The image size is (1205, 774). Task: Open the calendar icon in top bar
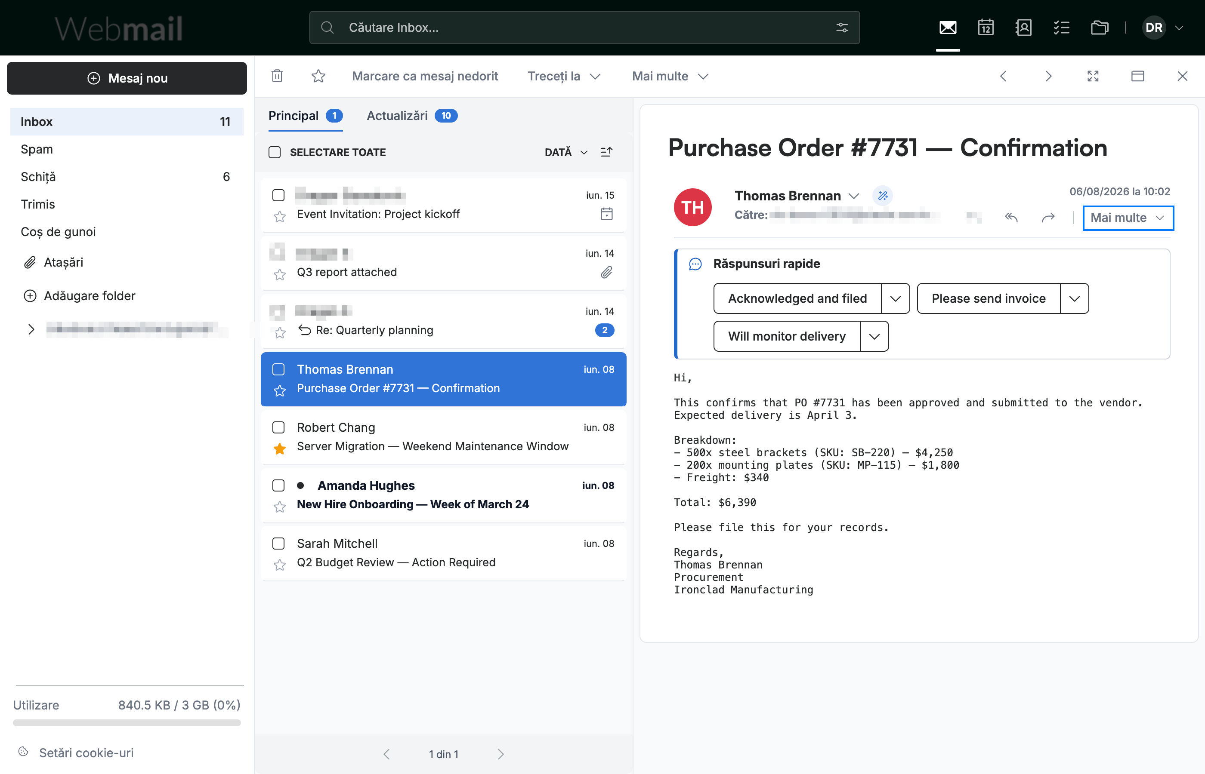click(x=985, y=28)
